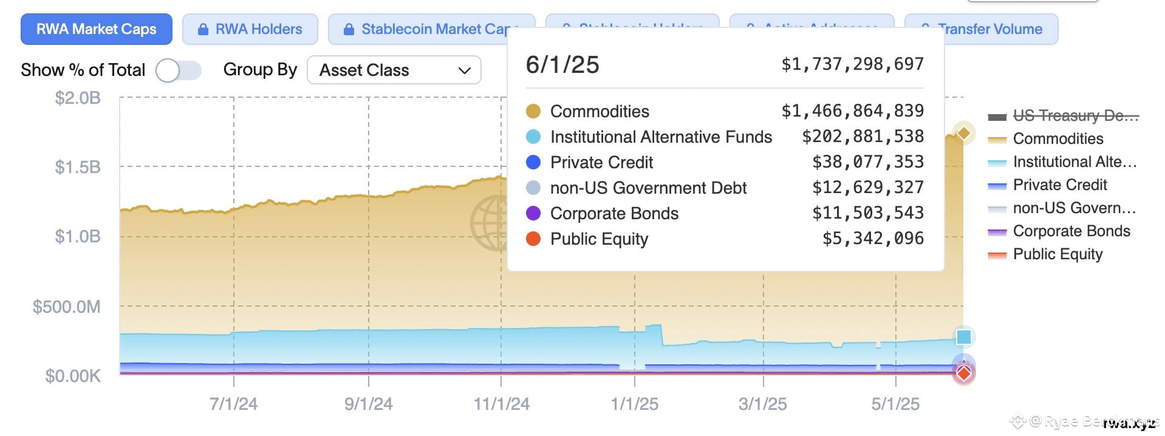The height and width of the screenshot is (436, 1165).
Task: Show the hidden US Treasury Debt series
Action: coord(1063,116)
